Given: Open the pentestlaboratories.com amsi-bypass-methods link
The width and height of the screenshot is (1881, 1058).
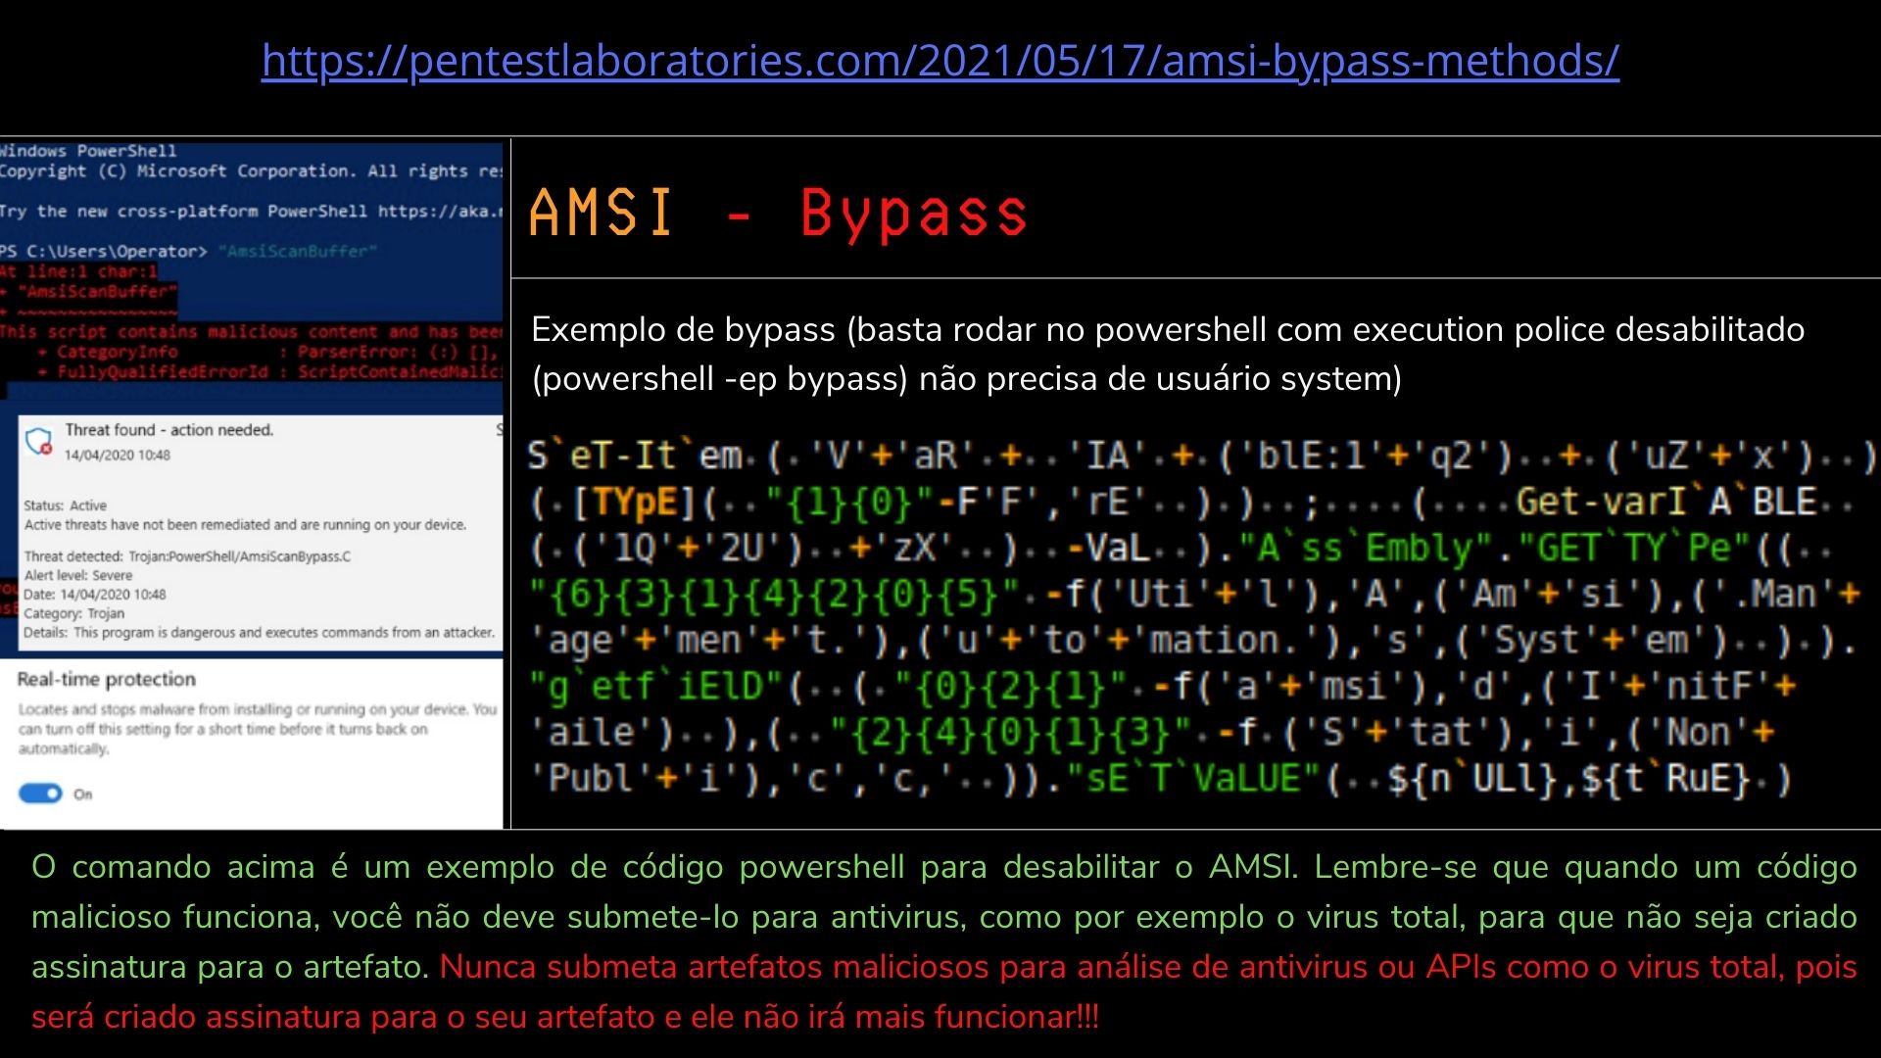Looking at the screenshot, I should 939,61.
